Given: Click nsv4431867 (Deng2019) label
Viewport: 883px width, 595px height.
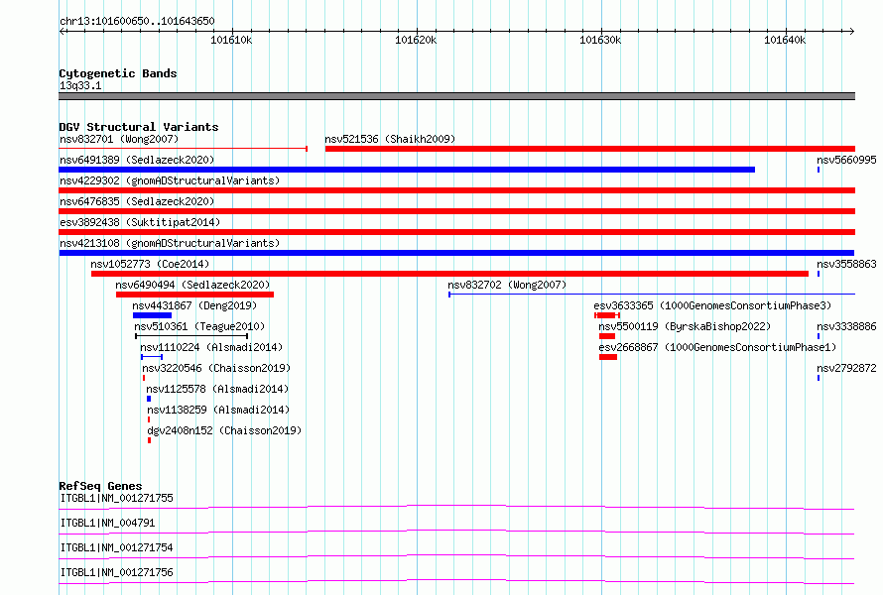Looking at the screenshot, I should (194, 305).
